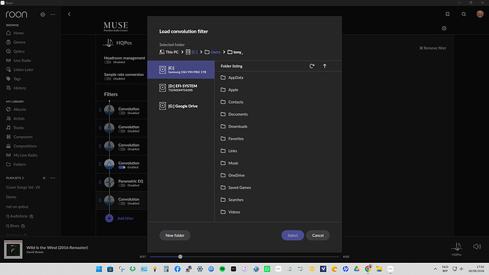Image resolution: width=489 pixels, height=275 pixels.
Task: Open the Demo playlist
Action: 11,197
